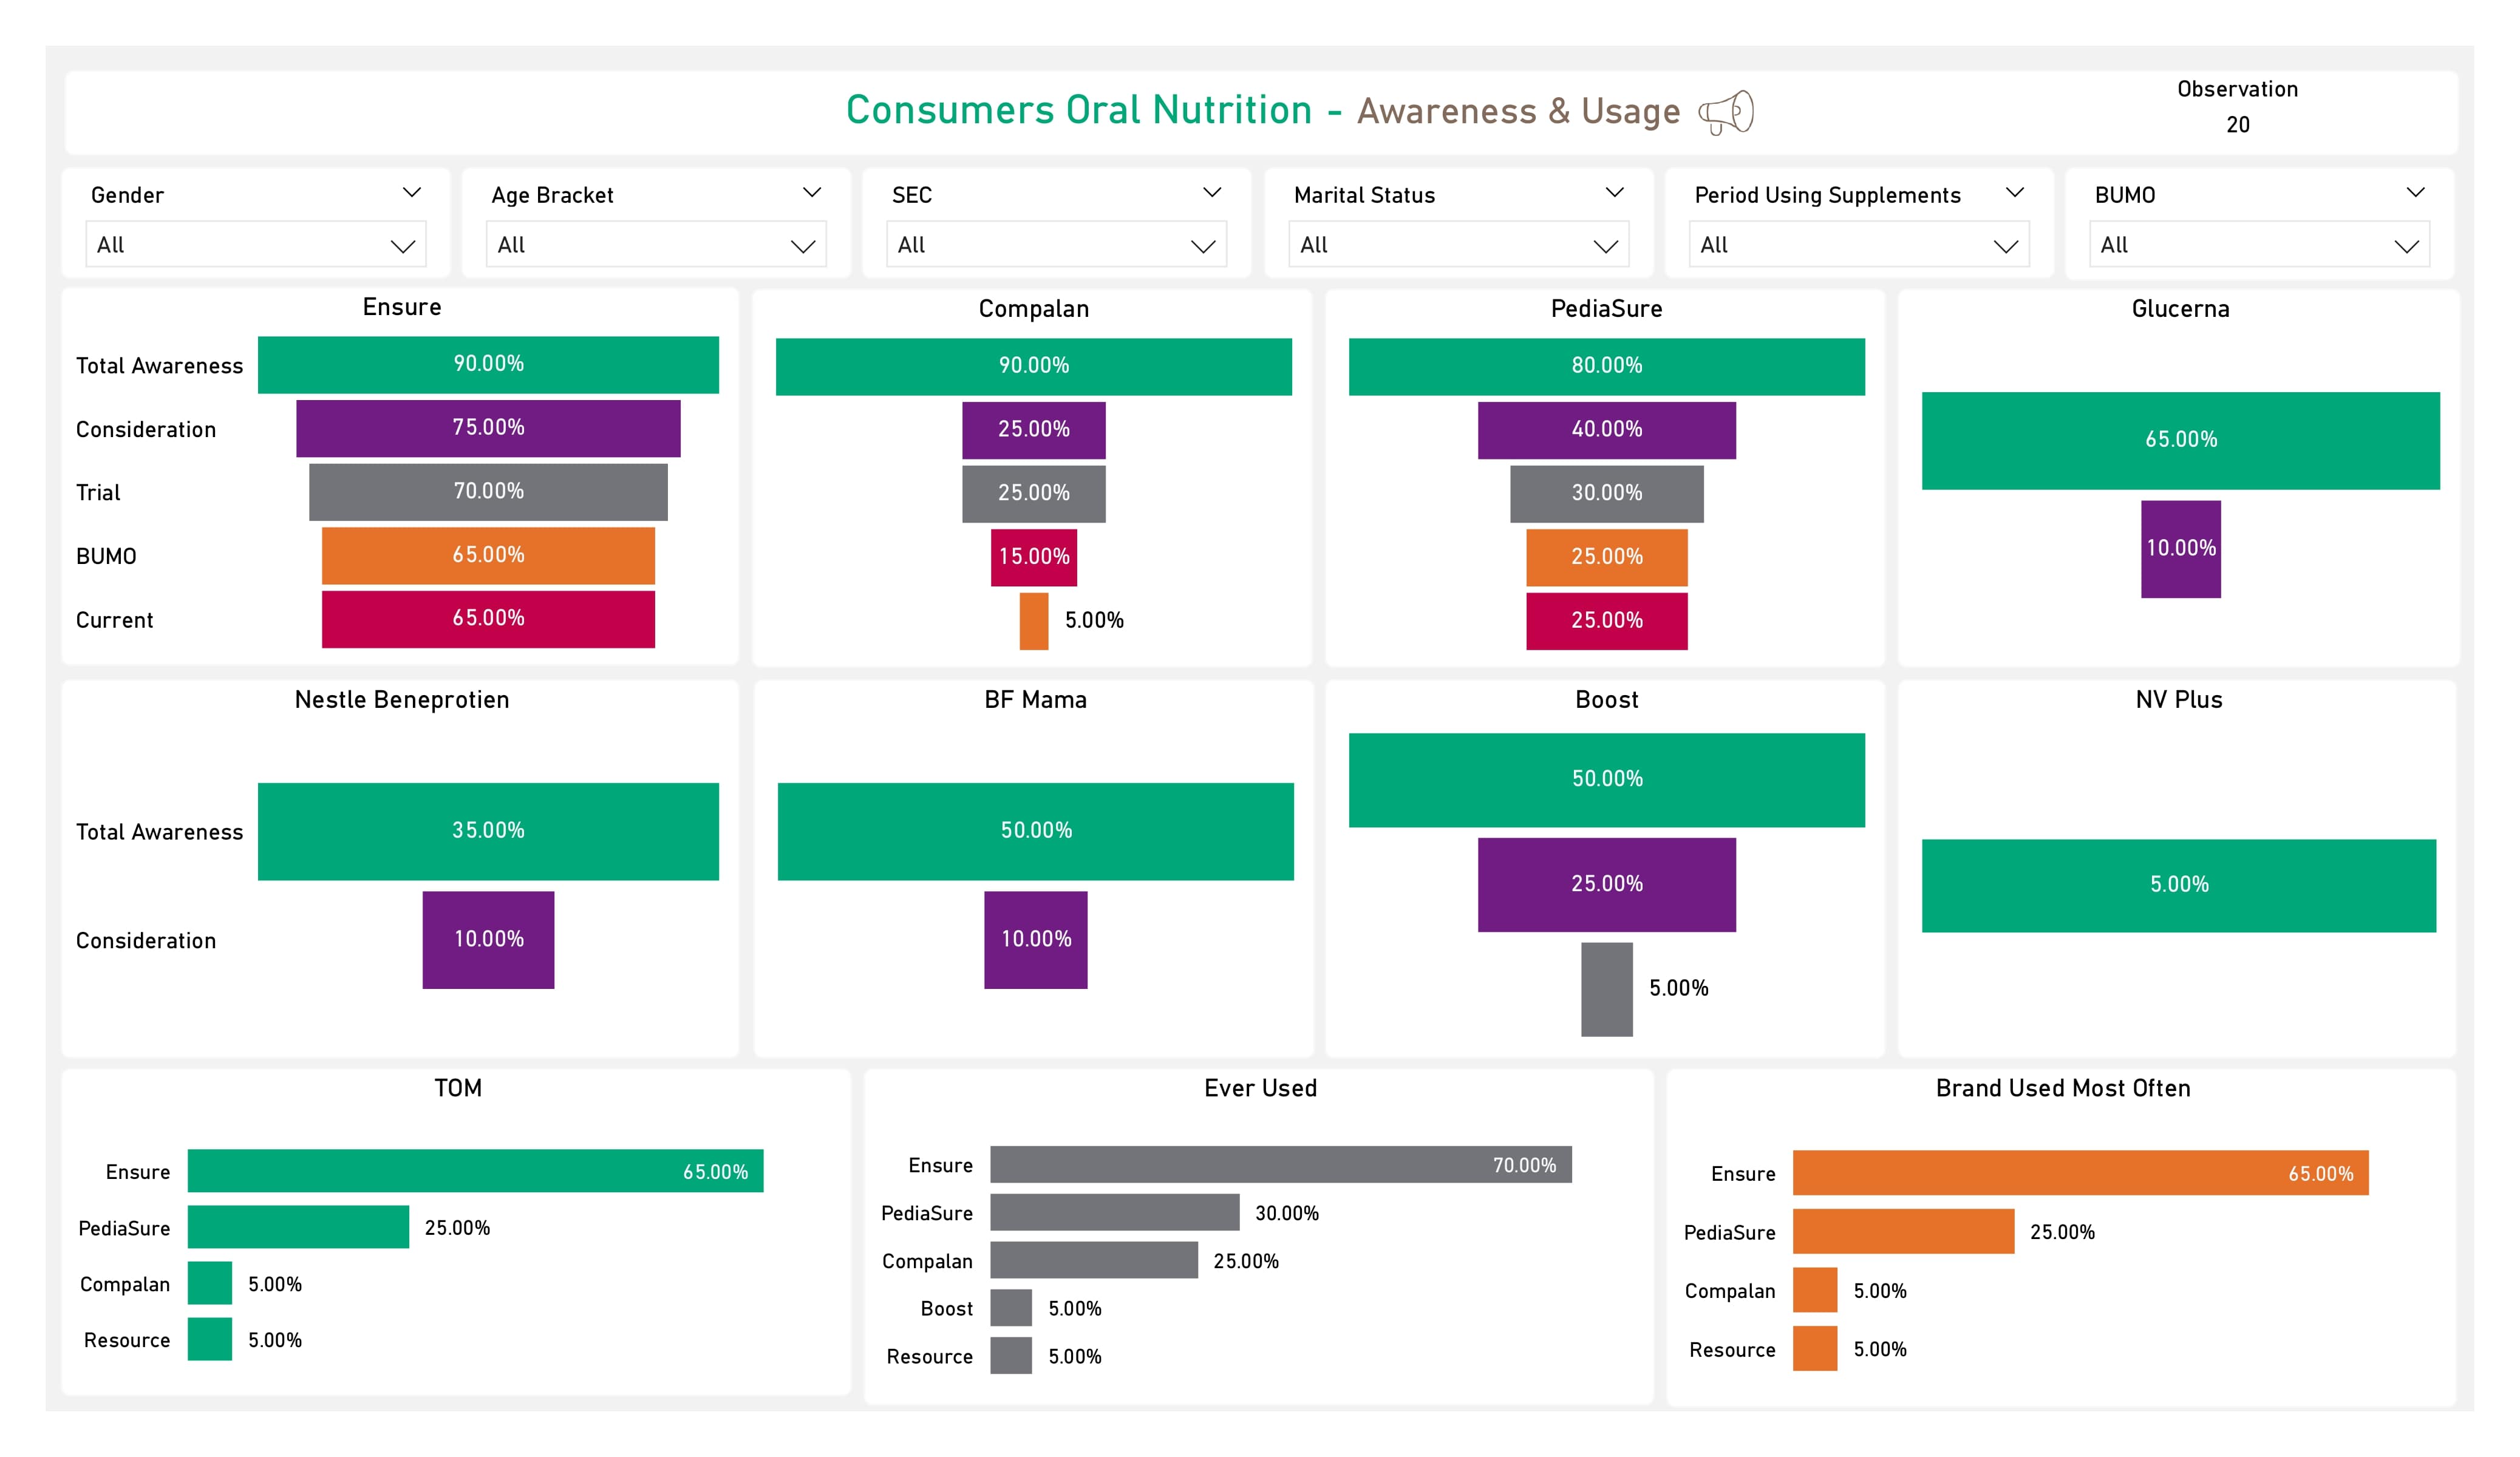The height and width of the screenshot is (1457, 2520).
Task: Select Ensure Total Awareness 90% bar
Action: click(488, 364)
